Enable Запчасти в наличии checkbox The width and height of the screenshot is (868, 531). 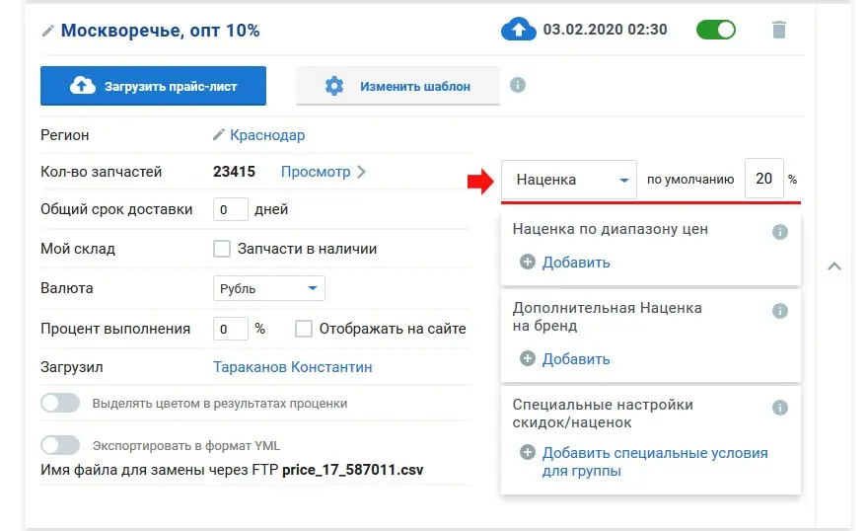[x=222, y=249]
